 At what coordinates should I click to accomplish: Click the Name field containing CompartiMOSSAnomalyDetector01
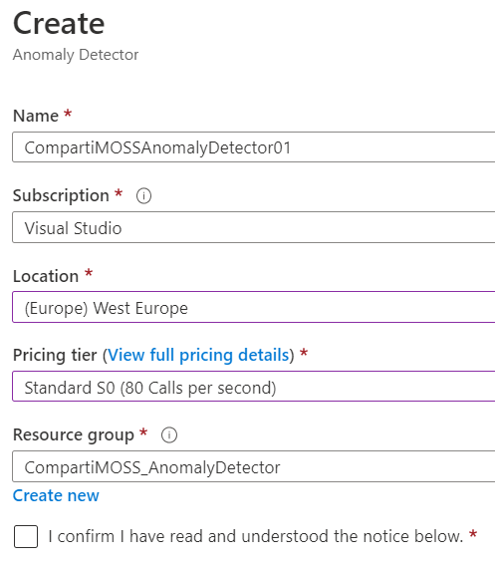point(254,147)
